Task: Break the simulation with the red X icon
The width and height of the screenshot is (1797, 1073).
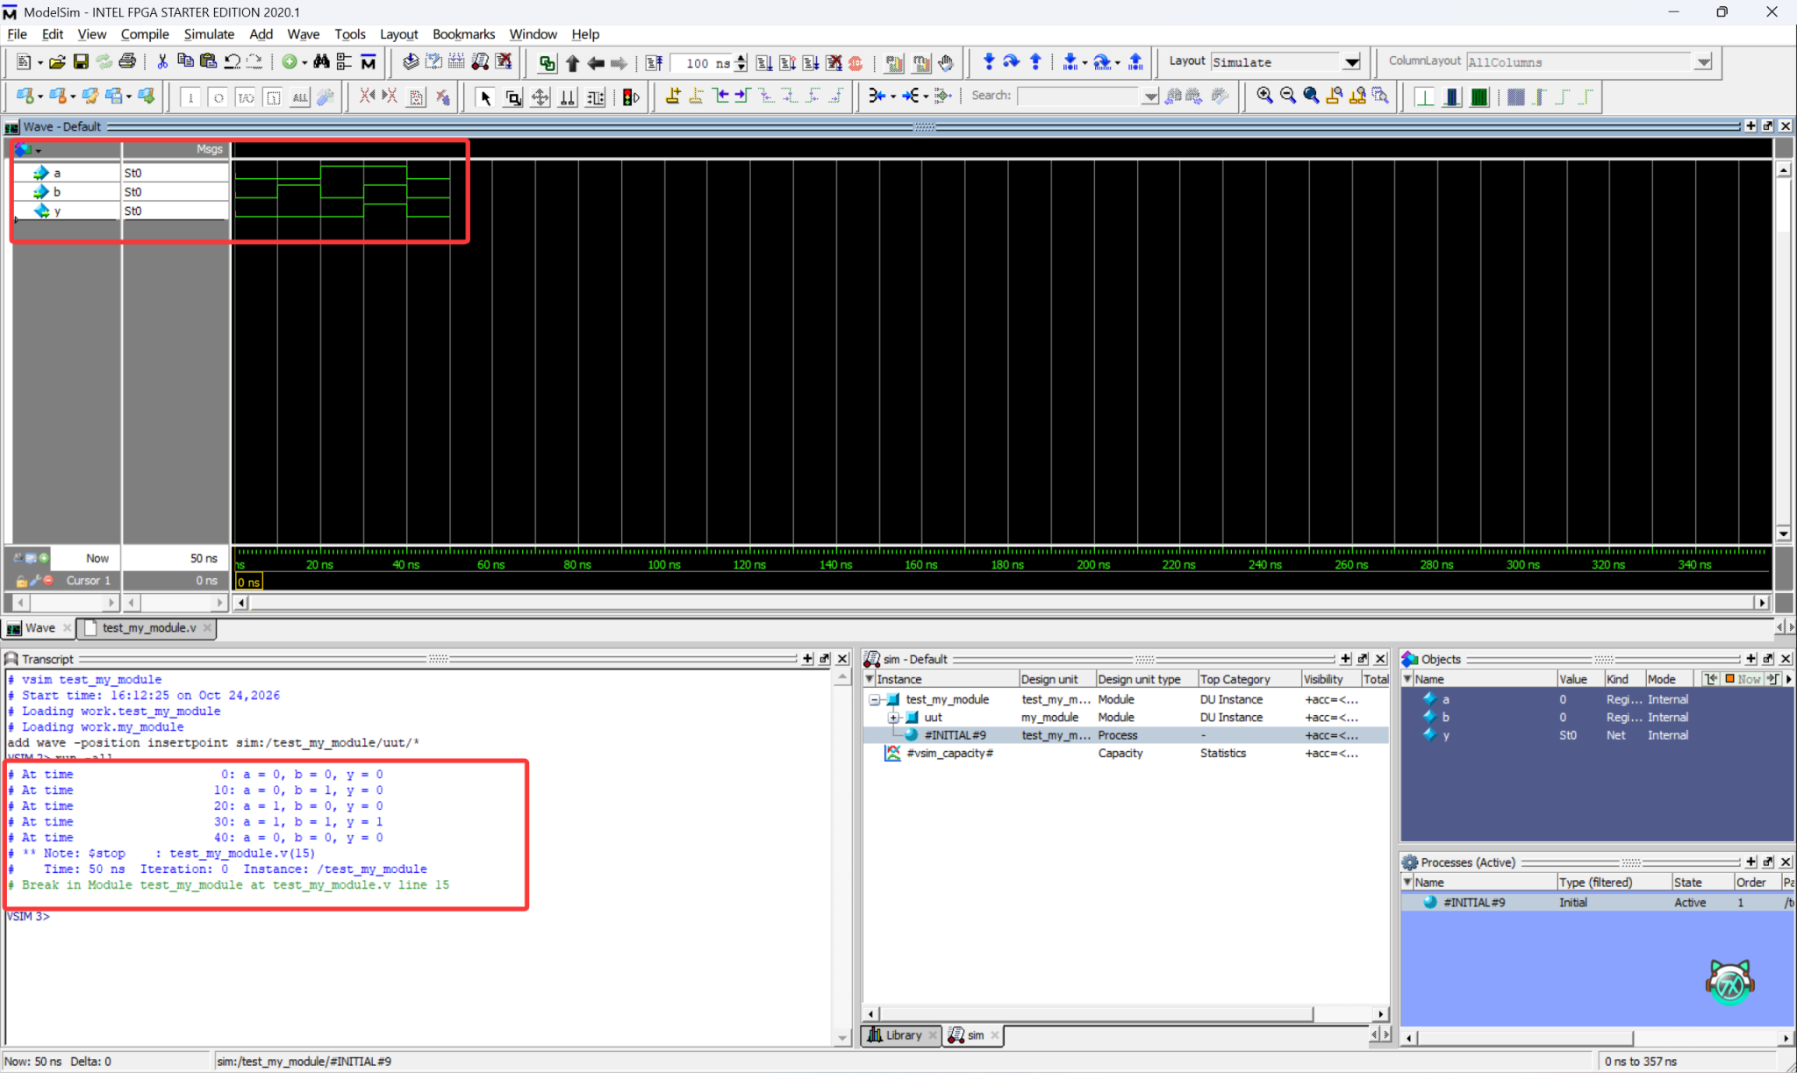Action: pyautogui.click(x=834, y=62)
